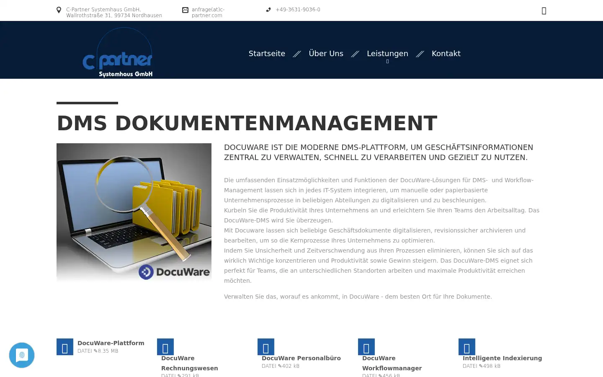Click the laptop with folders DocuWare image
Screen dimensions: 603x377
tap(134, 213)
